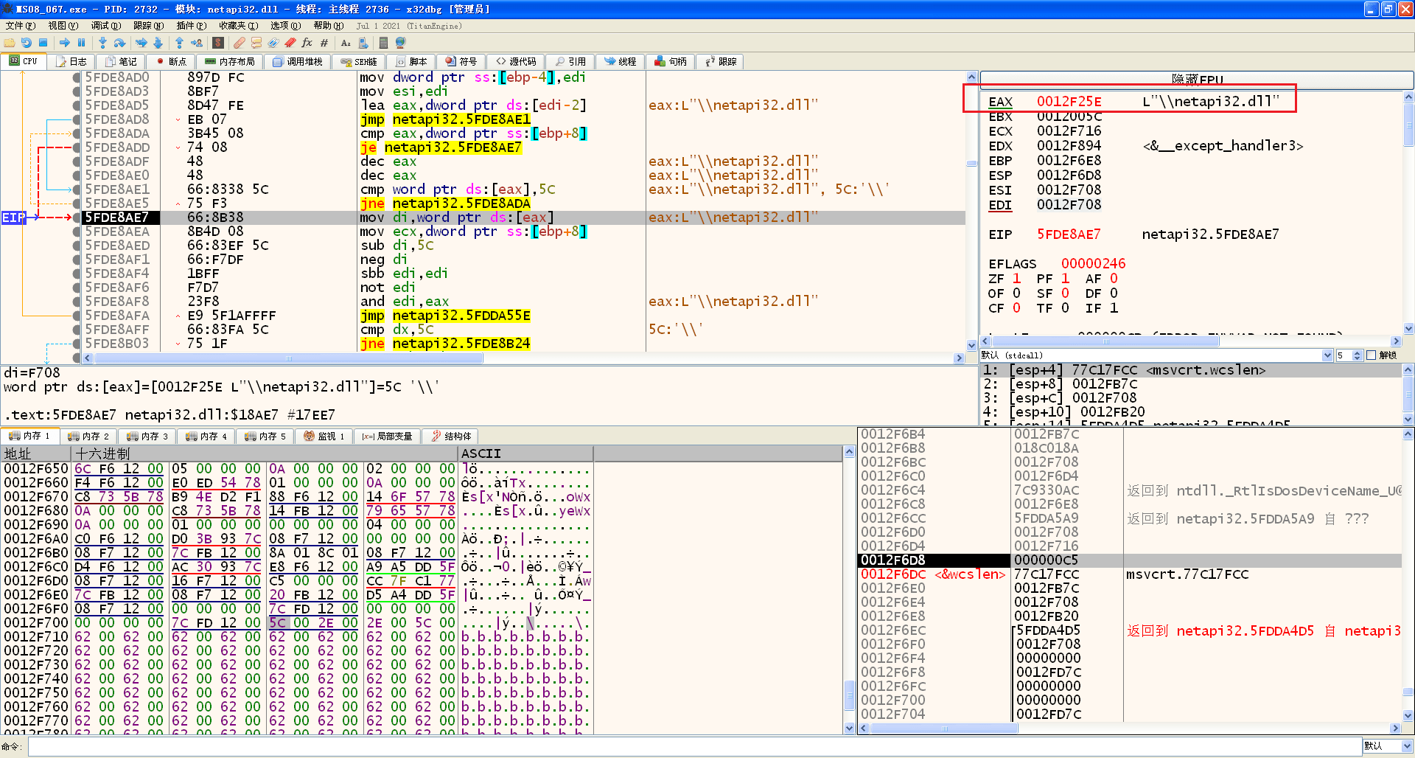Click into the 命令 command input field

694,746
